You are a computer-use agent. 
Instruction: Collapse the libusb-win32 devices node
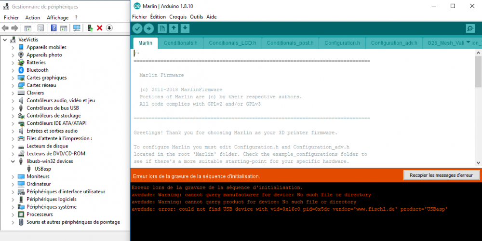13,161
